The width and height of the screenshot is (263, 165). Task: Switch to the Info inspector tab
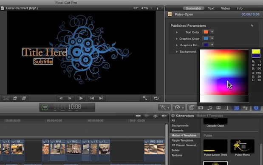pos(239,8)
